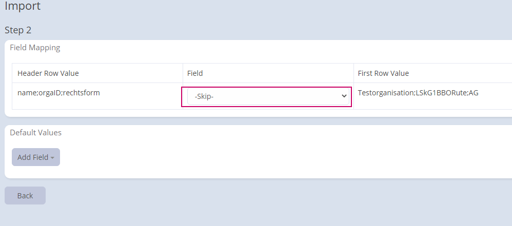The width and height of the screenshot is (512, 226).
Task: Open the -Skip- field mapping dropdown
Action: click(267, 96)
